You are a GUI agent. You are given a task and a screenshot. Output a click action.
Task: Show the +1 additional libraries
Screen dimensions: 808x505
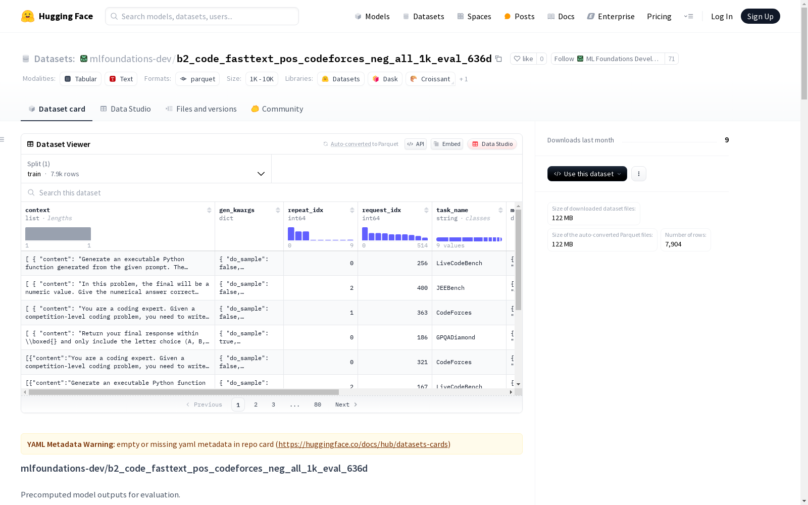pyautogui.click(x=464, y=79)
